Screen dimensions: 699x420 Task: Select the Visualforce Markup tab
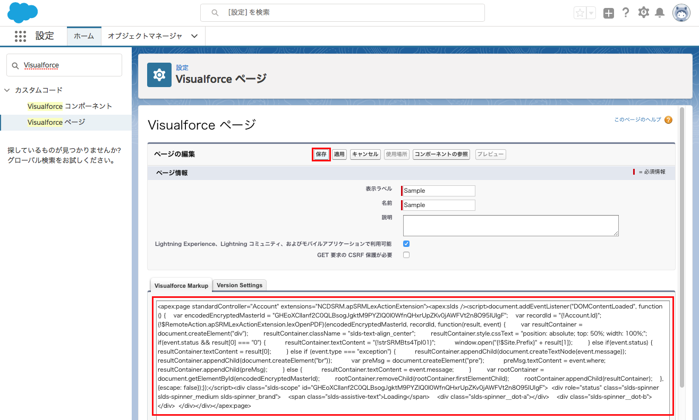pyautogui.click(x=181, y=286)
